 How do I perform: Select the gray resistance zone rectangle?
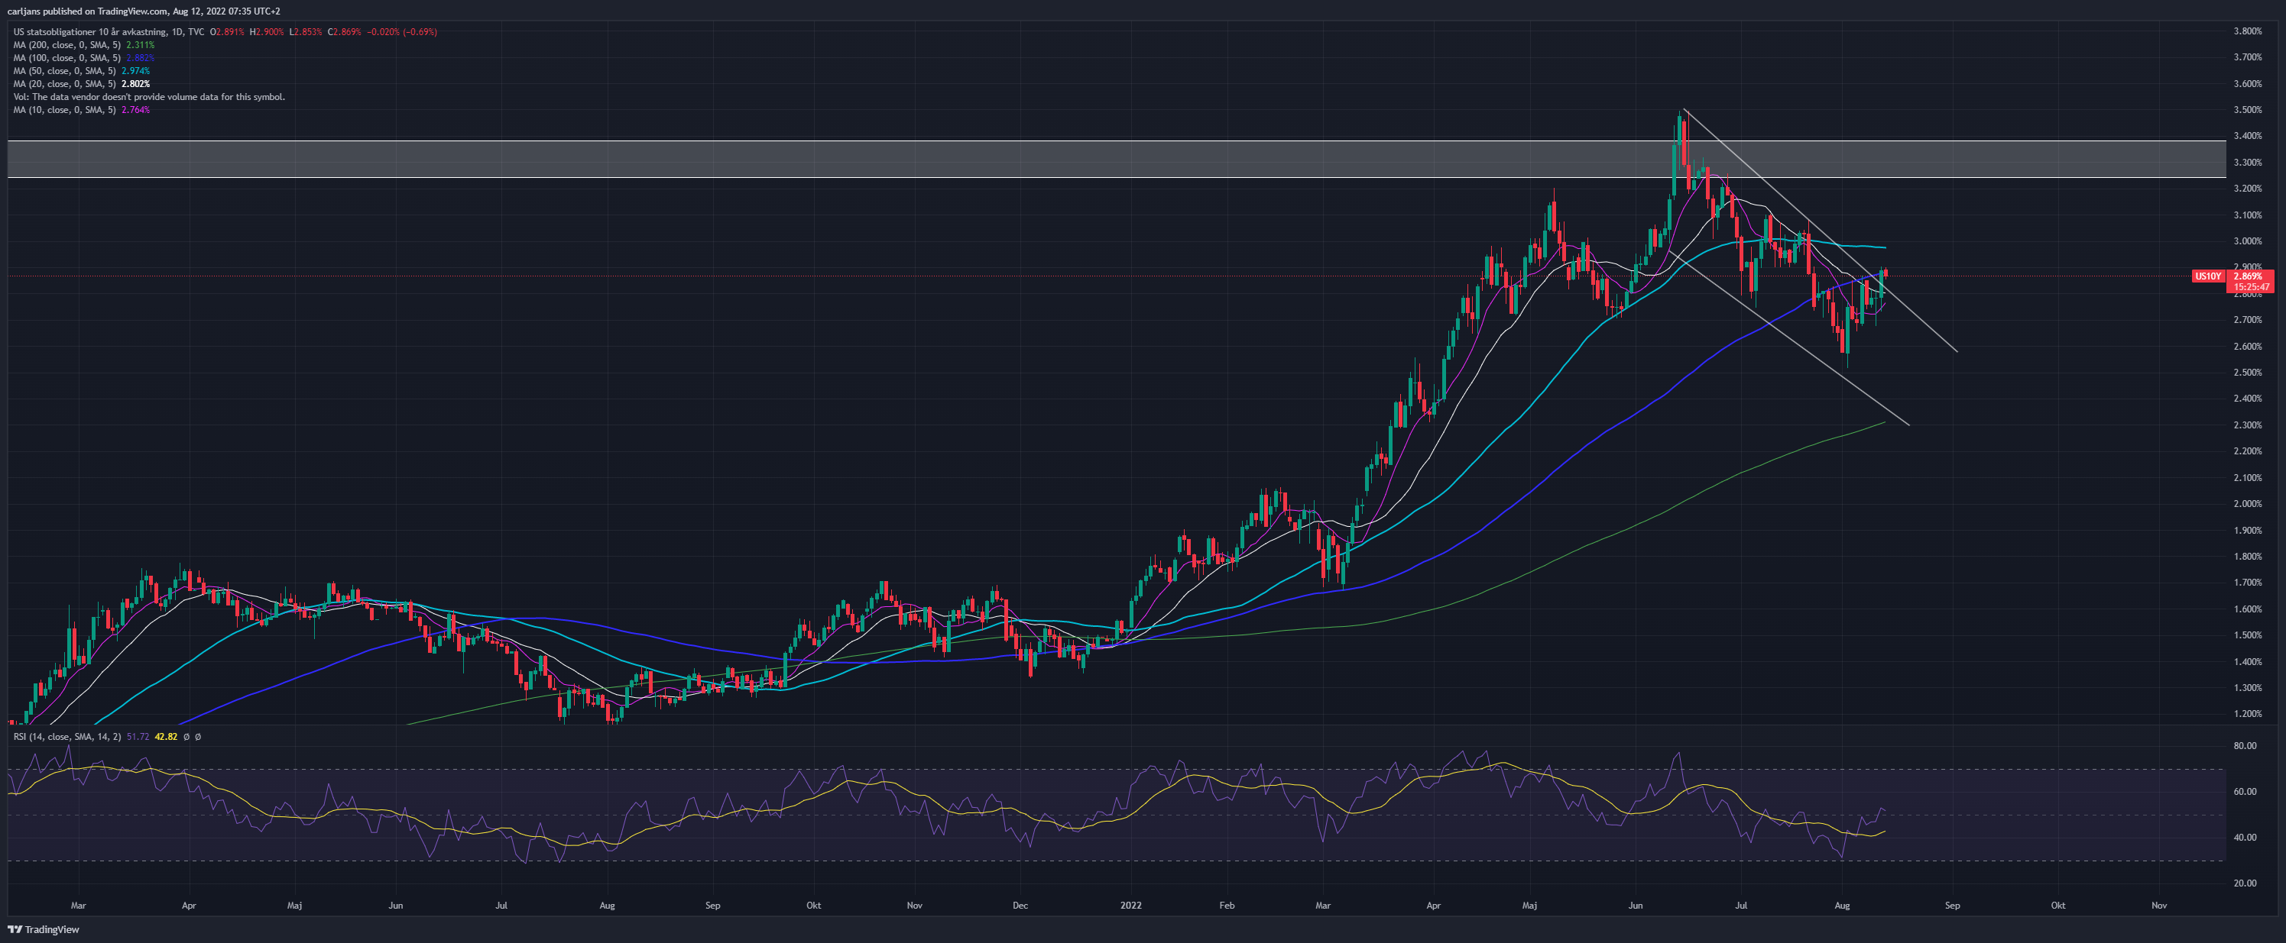(1117, 160)
